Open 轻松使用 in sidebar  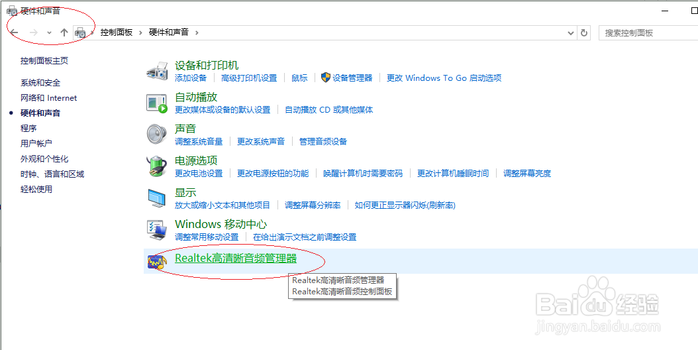[x=36, y=190]
